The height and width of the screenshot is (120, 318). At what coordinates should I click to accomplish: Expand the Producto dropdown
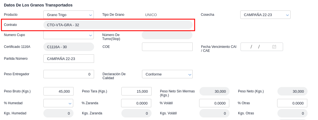68,15
